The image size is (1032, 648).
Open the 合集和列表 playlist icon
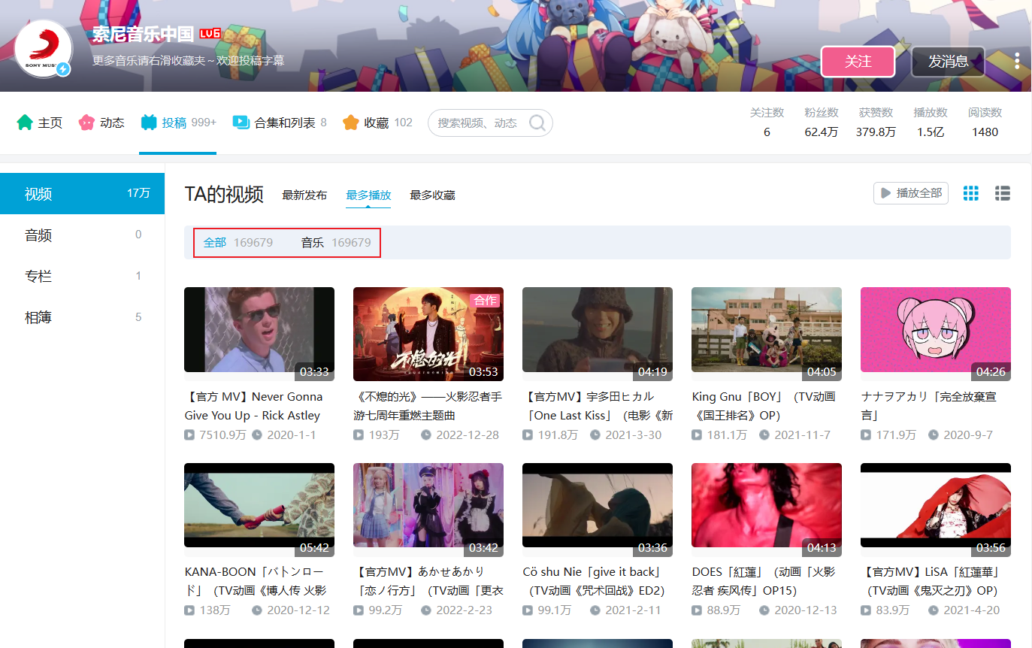pyautogui.click(x=241, y=123)
